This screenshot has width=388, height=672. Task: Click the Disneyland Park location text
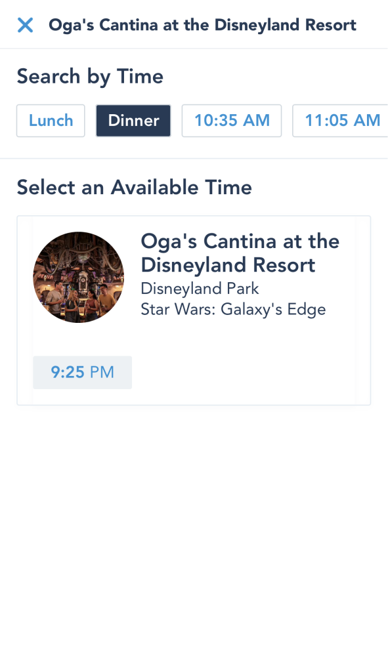200,289
